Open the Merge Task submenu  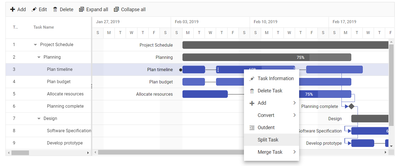pyautogui.click(x=272, y=152)
